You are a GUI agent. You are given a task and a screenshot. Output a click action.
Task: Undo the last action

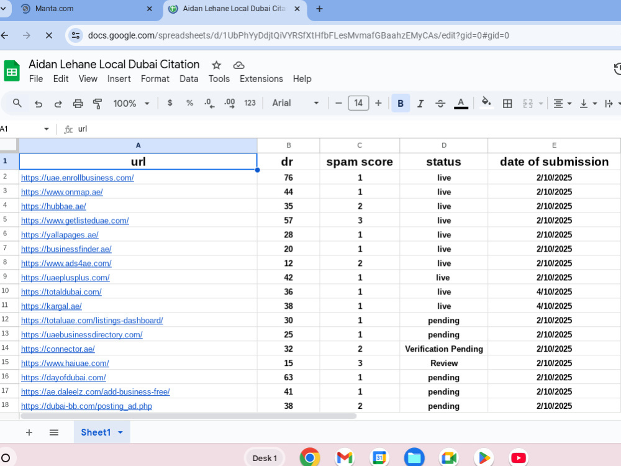[x=38, y=104]
